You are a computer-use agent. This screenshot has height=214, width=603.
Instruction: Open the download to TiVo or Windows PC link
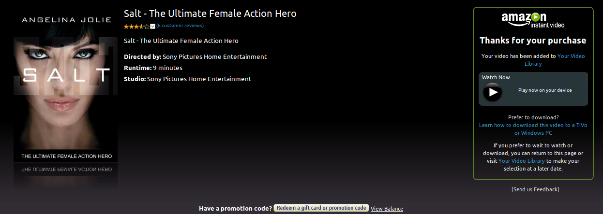pos(533,129)
